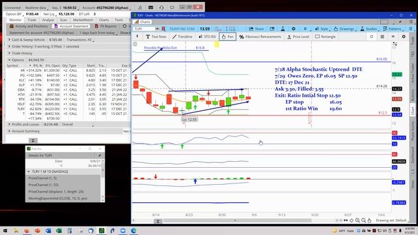Screen dimensions: 418x235
Task: Open Excel from the taskbar
Action: point(59,230)
